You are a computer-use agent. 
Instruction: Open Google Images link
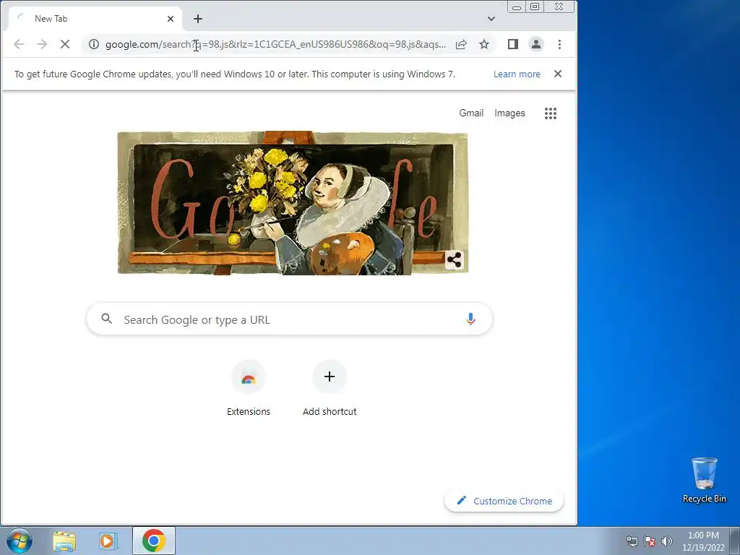coord(509,113)
